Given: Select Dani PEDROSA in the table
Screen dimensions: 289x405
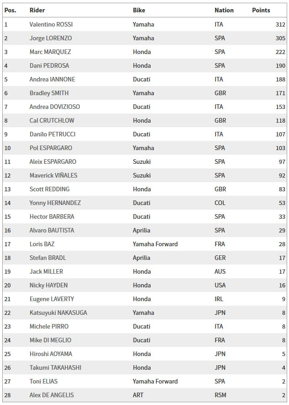Looking at the screenshot, I should click(49, 65).
